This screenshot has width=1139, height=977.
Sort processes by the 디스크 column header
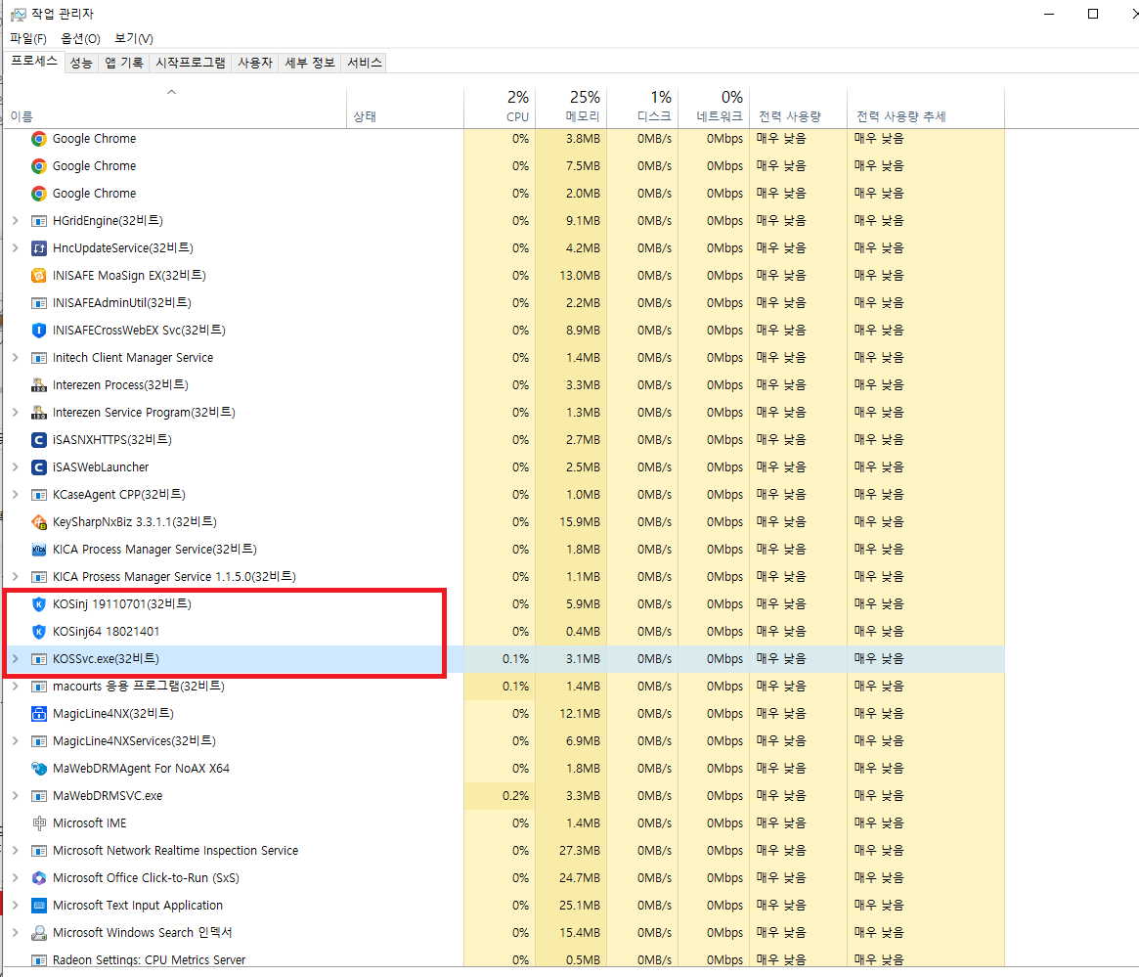coord(642,108)
